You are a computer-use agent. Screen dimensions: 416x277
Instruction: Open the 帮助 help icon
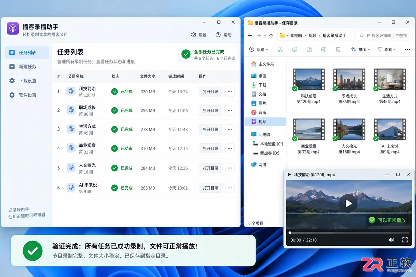[x=218, y=35]
